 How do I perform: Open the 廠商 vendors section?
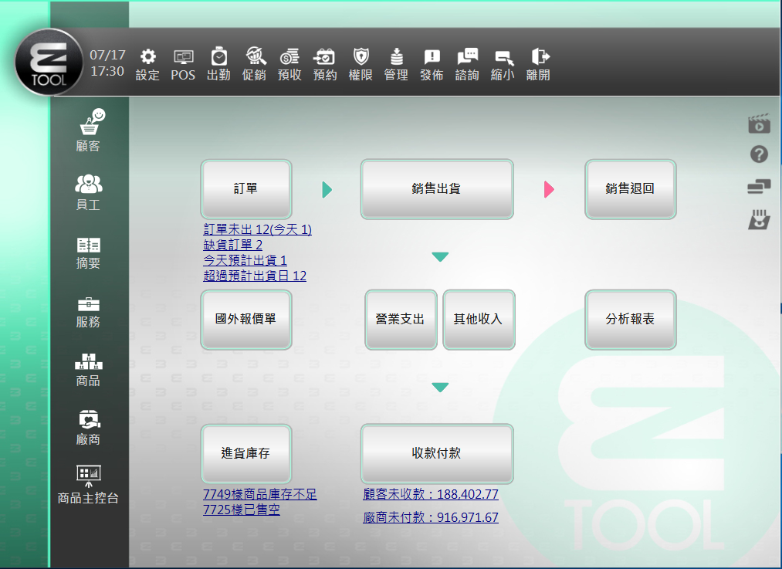pos(88,428)
